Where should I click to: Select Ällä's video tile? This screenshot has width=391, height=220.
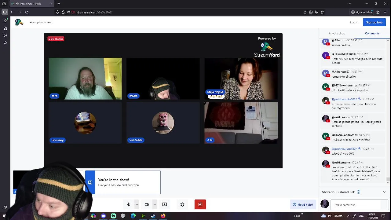pos(241,123)
